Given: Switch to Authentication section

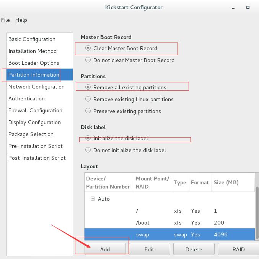Looking at the screenshot, I should (39, 98).
